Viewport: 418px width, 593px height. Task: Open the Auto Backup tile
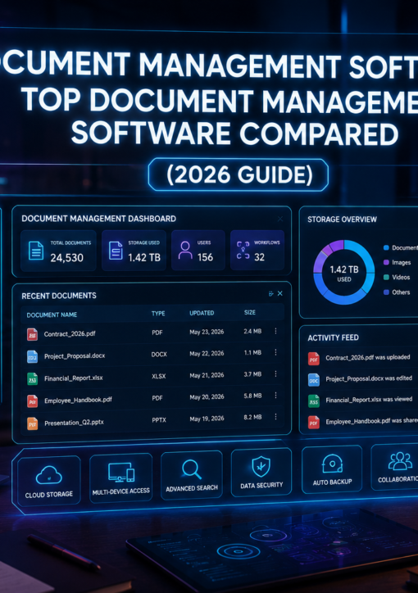332,469
